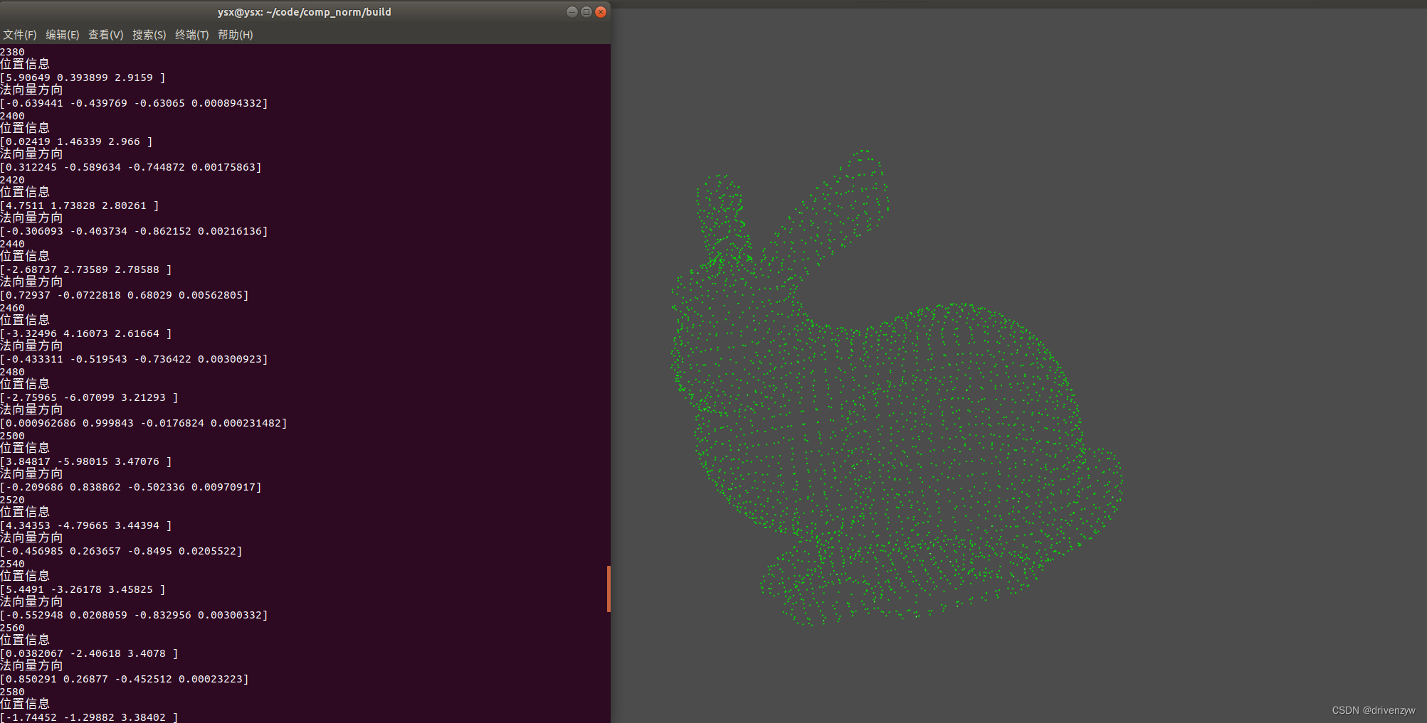This screenshot has height=723, width=1427.
Task: Click line [5.4491 -3.26178 3.45825 ]
Action: [83, 589]
